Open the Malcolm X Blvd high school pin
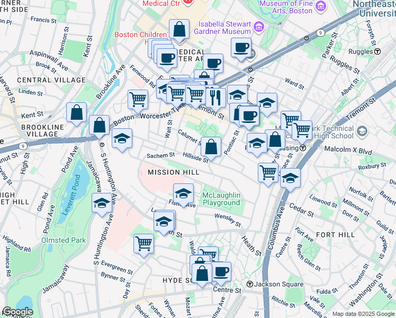Screen dimensions: 396x318 click(362, 131)
